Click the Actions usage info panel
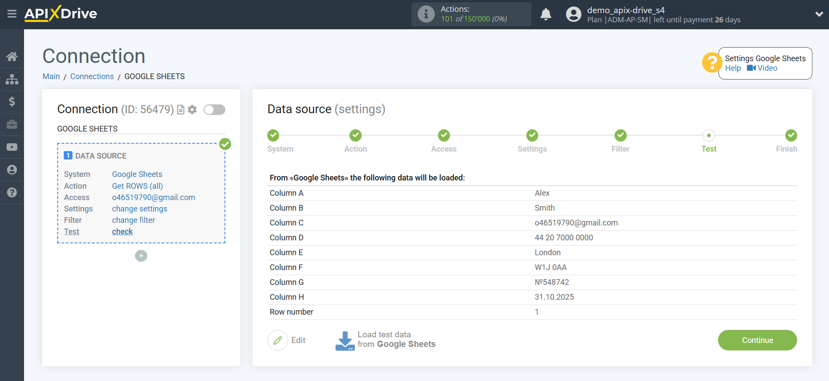 [x=471, y=14]
